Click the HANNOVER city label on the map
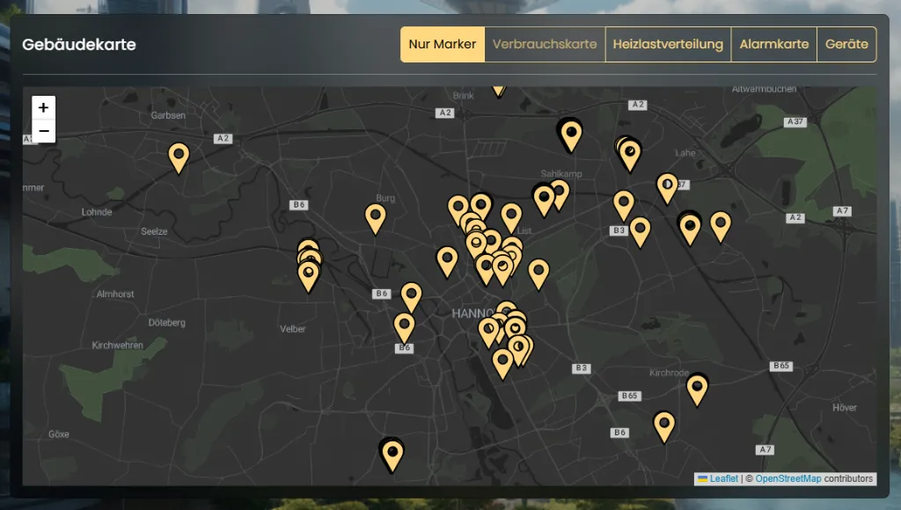Screen dimensions: 901x510 tap(473, 314)
